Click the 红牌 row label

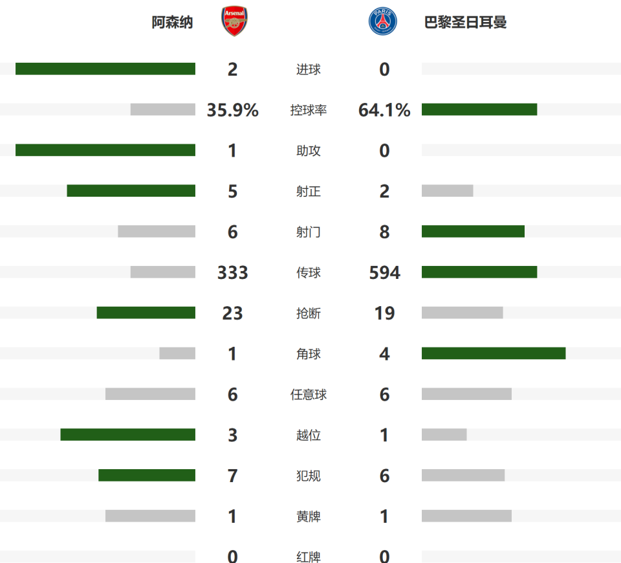(308, 557)
